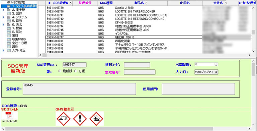
Task: Select row KF-96-500CS
Action: click(124, 22)
